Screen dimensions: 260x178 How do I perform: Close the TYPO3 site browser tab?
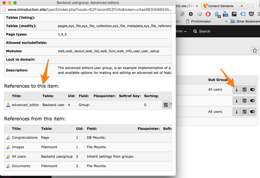click(x=197, y=6)
